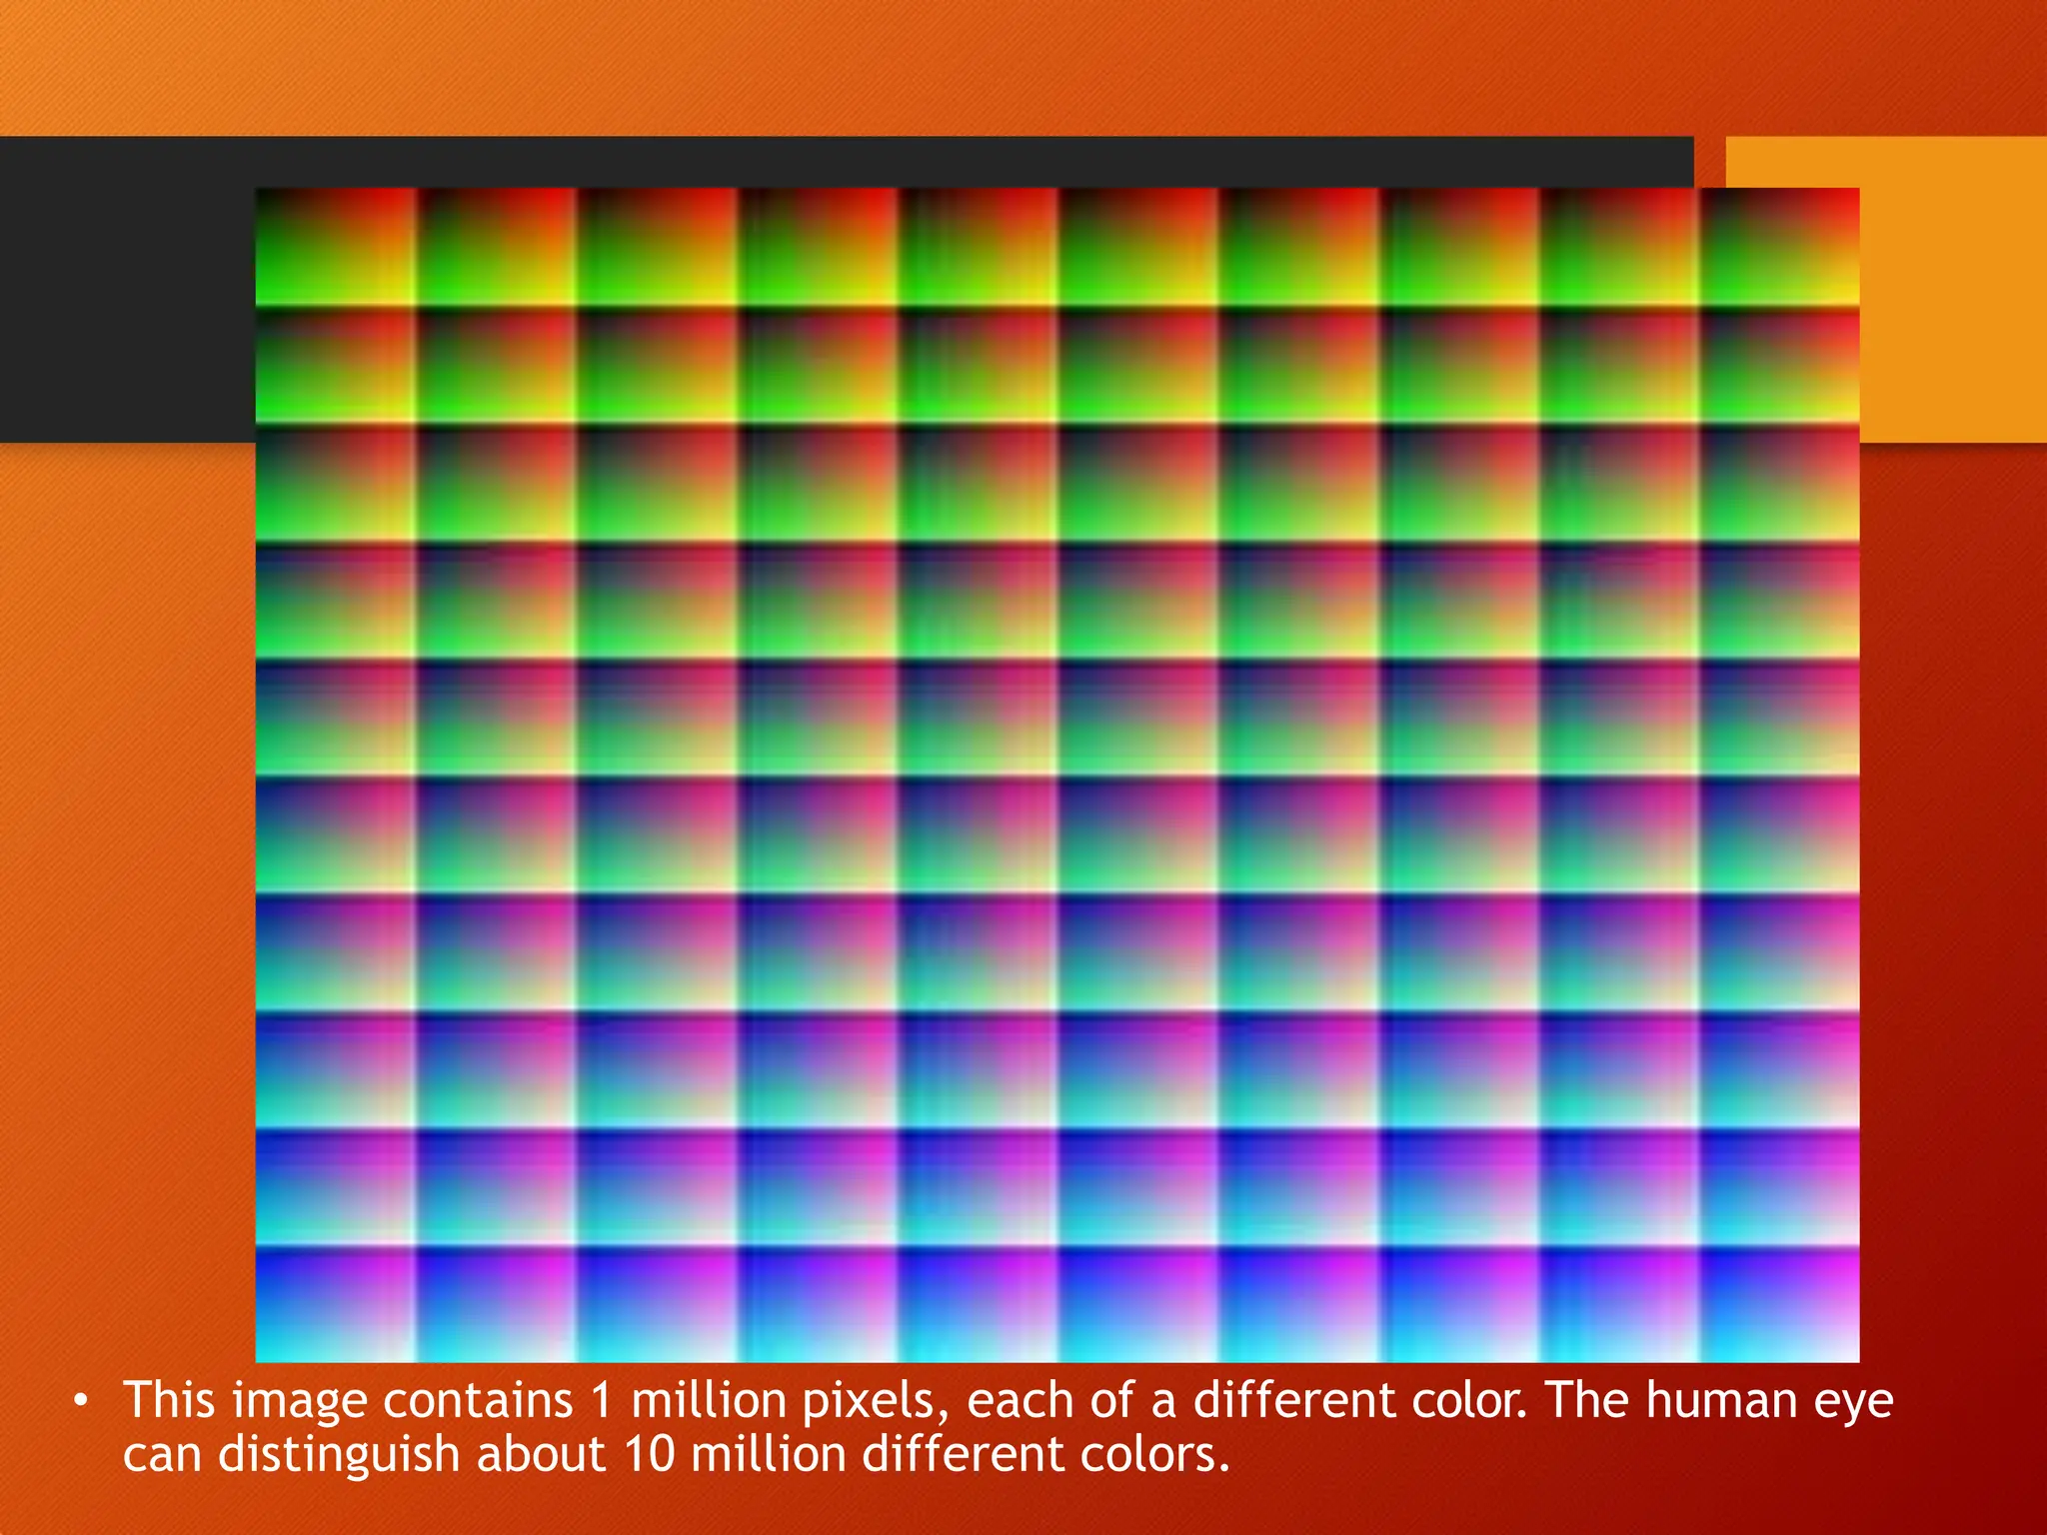Select the bullet point before 'This image contains'
The height and width of the screenshot is (1535, 2047).
[81, 1400]
